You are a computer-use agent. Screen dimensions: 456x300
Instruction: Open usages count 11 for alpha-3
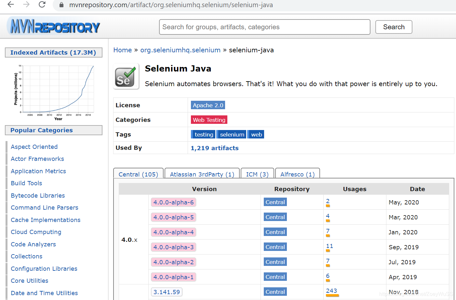pyautogui.click(x=329, y=246)
